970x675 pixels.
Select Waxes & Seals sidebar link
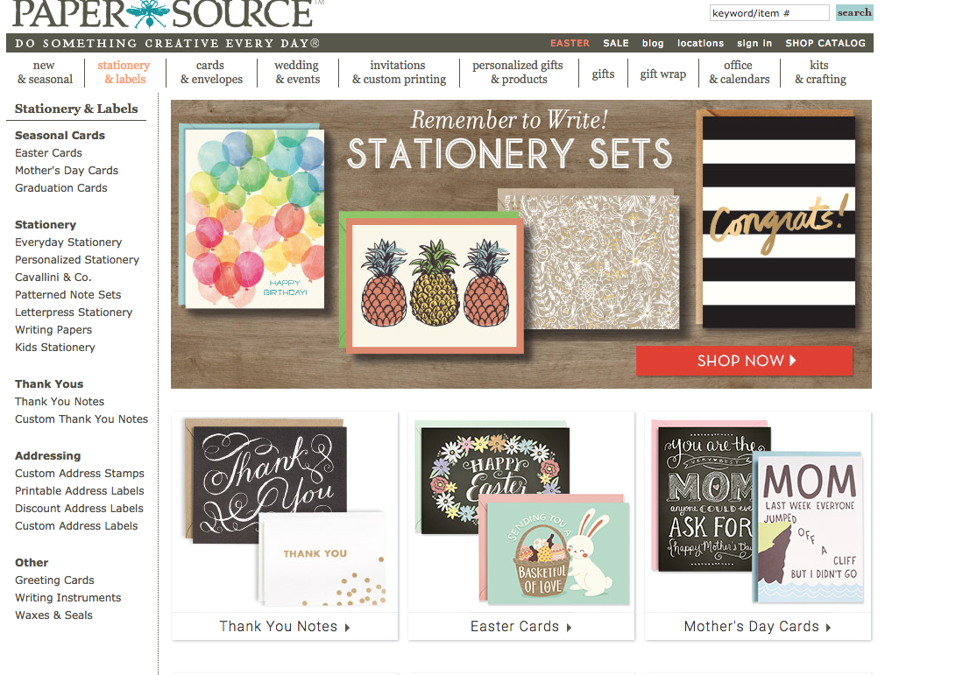pos(53,615)
